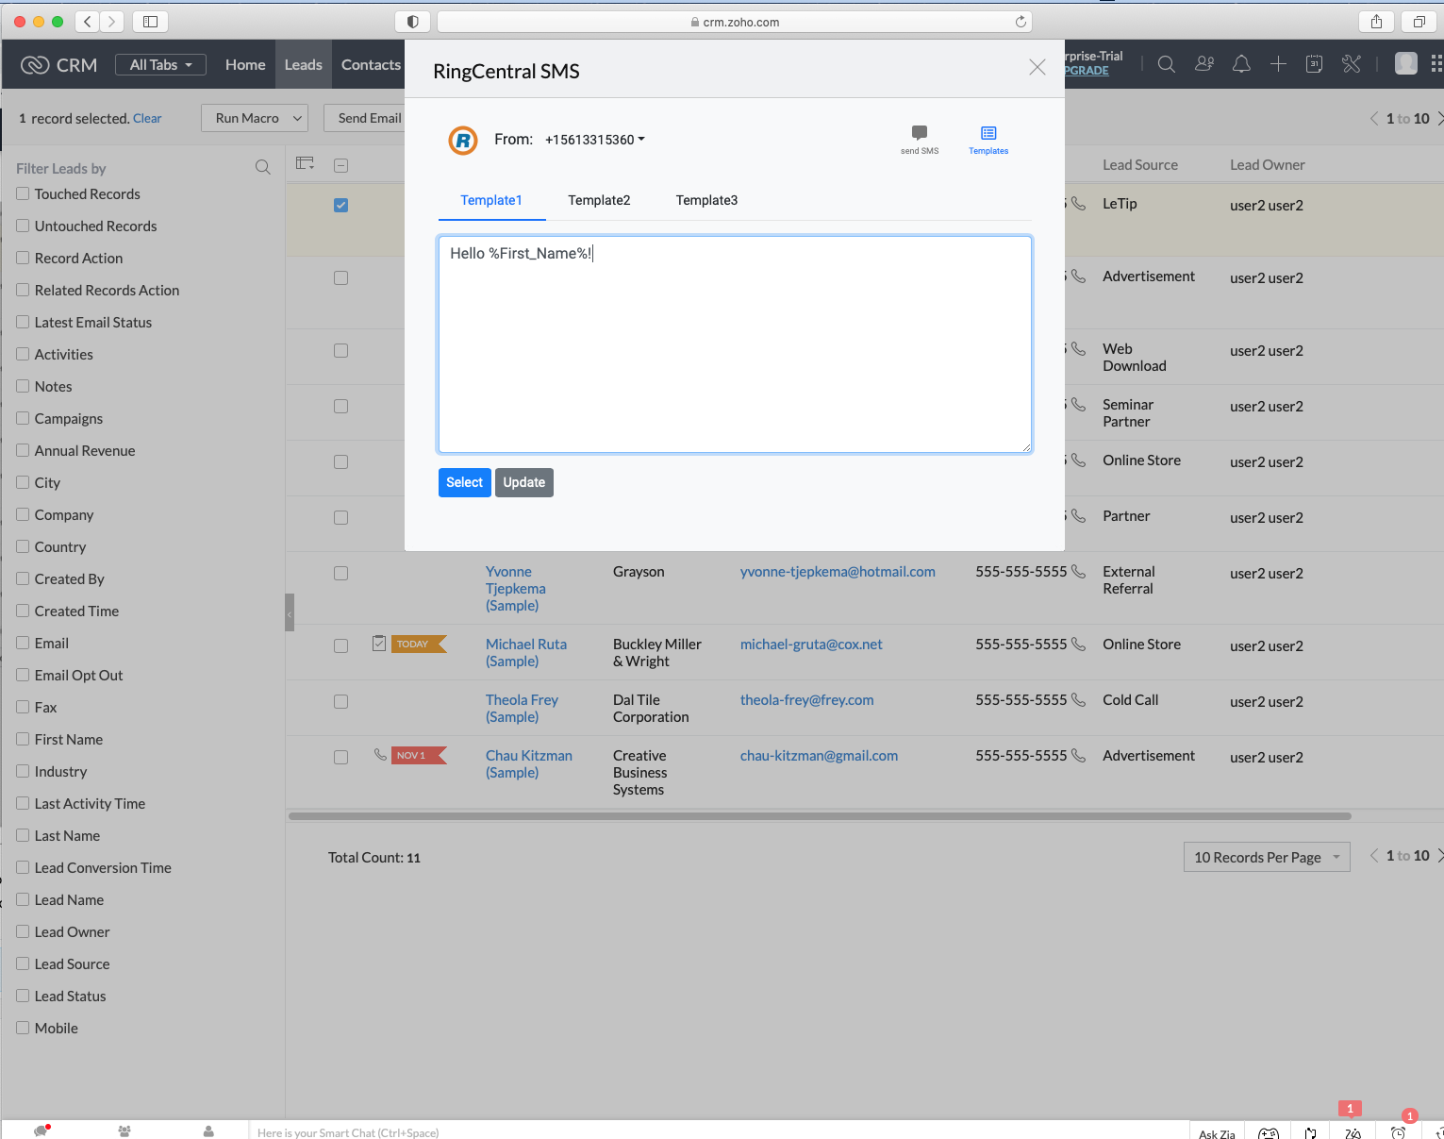Go back in Safari

pos(87,22)
